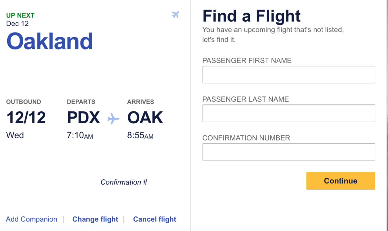Select the OAK arrival code
This screenshot has width=388, height=231.
[145, 117]
